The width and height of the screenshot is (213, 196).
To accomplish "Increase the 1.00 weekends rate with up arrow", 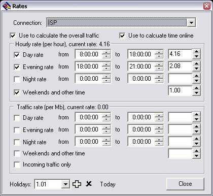I will point(196,88).
